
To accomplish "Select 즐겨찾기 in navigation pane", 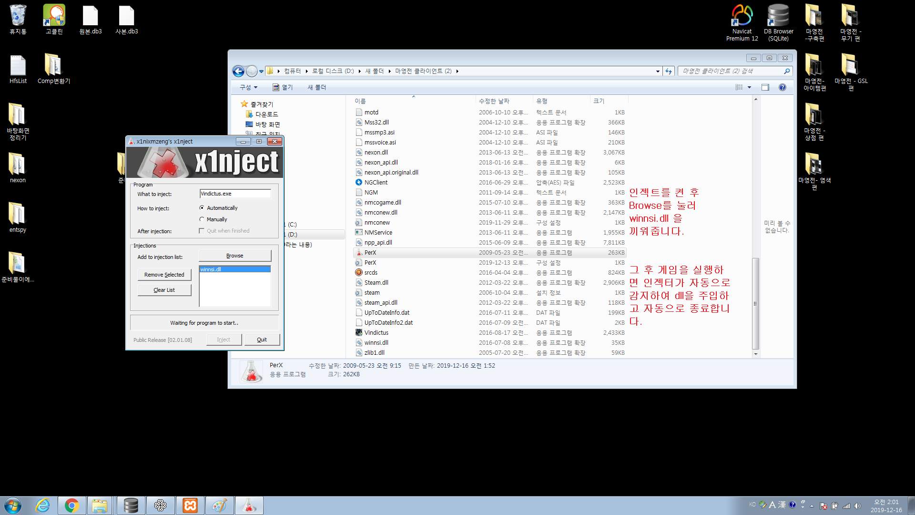I will point(257,104).
